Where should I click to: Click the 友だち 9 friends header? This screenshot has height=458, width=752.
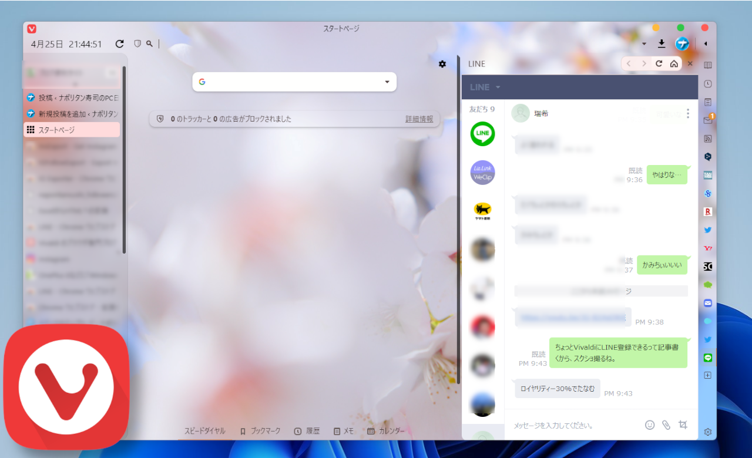482,109
